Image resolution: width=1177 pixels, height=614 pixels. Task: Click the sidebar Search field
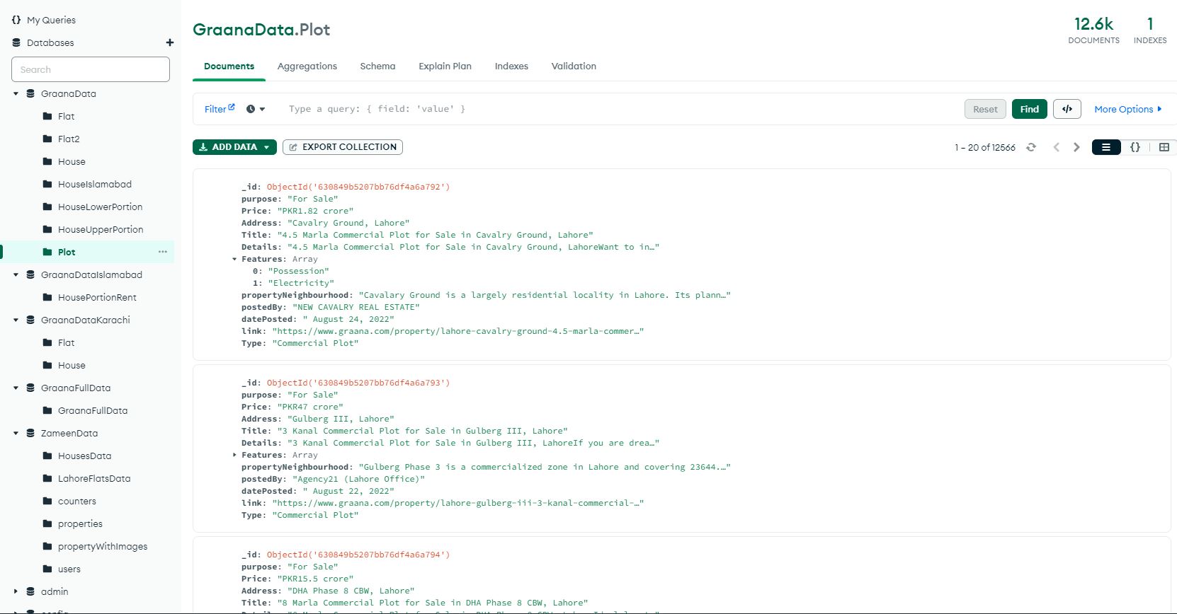[x=91, y=69]
